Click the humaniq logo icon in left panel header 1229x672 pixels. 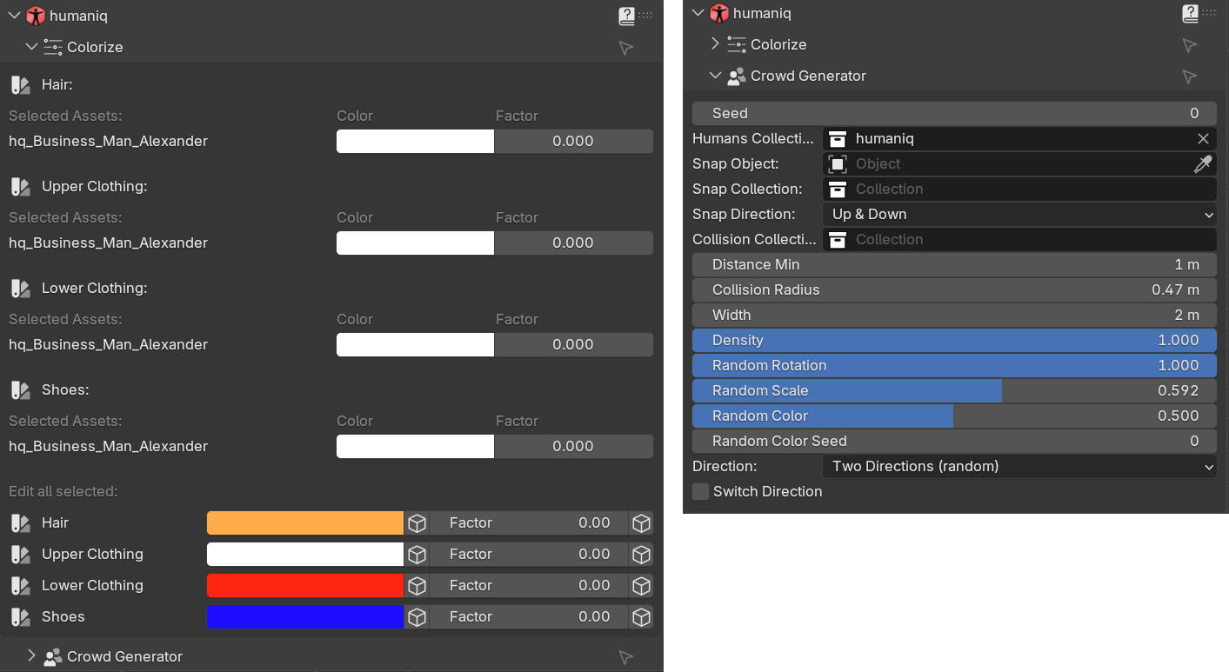tap(36, 16)
